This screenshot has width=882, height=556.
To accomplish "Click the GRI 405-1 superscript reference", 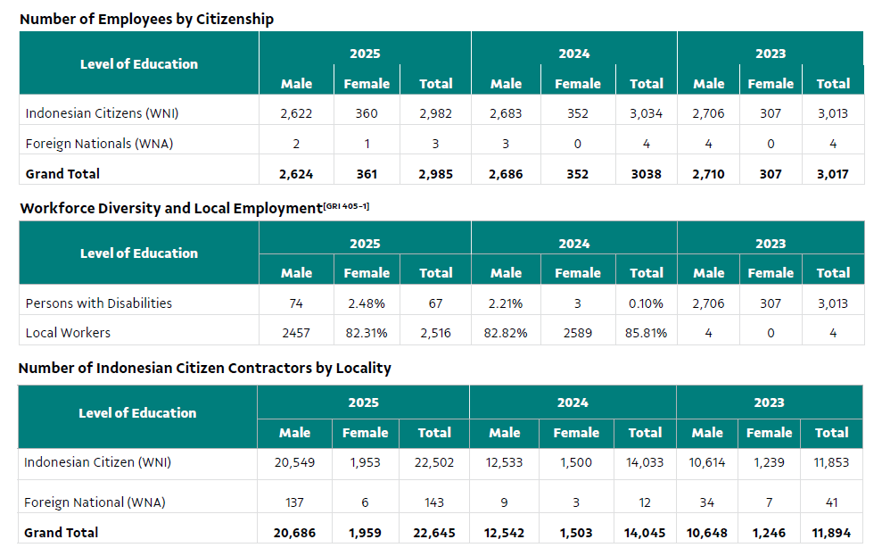I will pos(347,206).
